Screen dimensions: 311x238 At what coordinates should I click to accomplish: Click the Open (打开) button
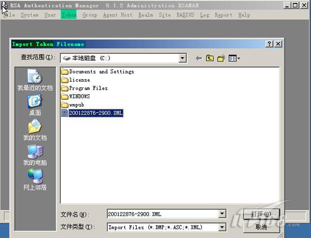coord(261,214)
